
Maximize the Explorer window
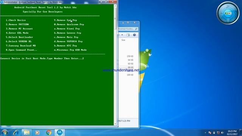pyautogui.click(x=128, y=23)
